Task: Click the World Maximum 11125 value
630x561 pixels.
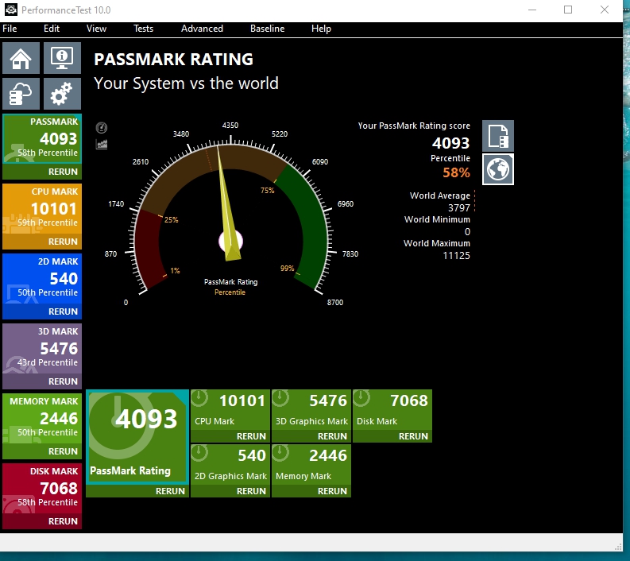Action: (456, 256)
